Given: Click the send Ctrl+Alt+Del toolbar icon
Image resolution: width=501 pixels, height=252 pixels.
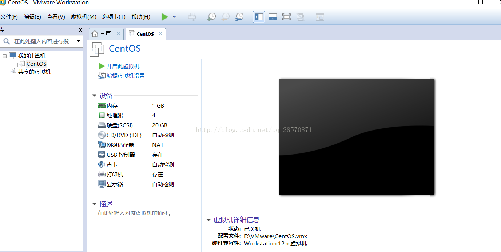Looking at the screenshot, I should click(192, 17).
